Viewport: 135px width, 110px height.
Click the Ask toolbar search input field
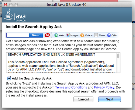(x=18, y=35)
